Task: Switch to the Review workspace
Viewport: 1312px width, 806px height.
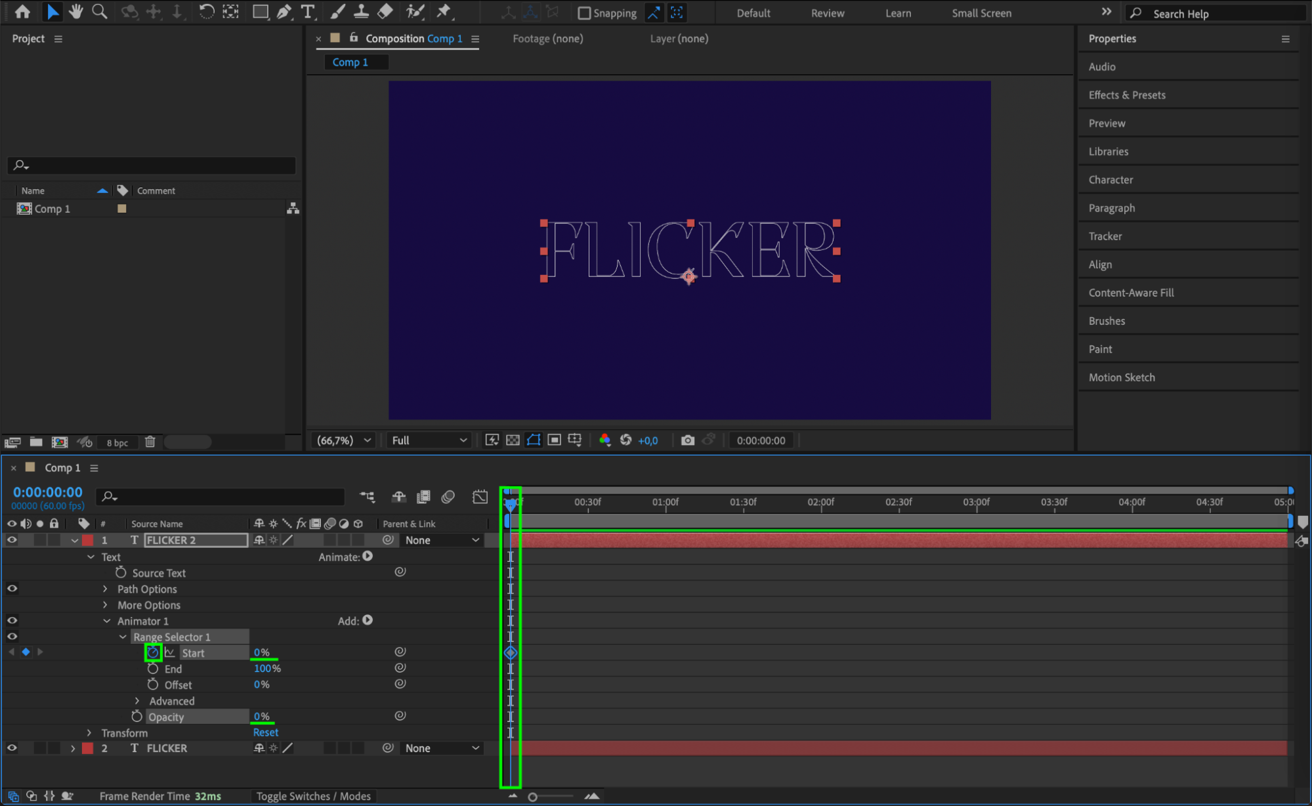Action: pyautogui.click(x=827, y=13)
